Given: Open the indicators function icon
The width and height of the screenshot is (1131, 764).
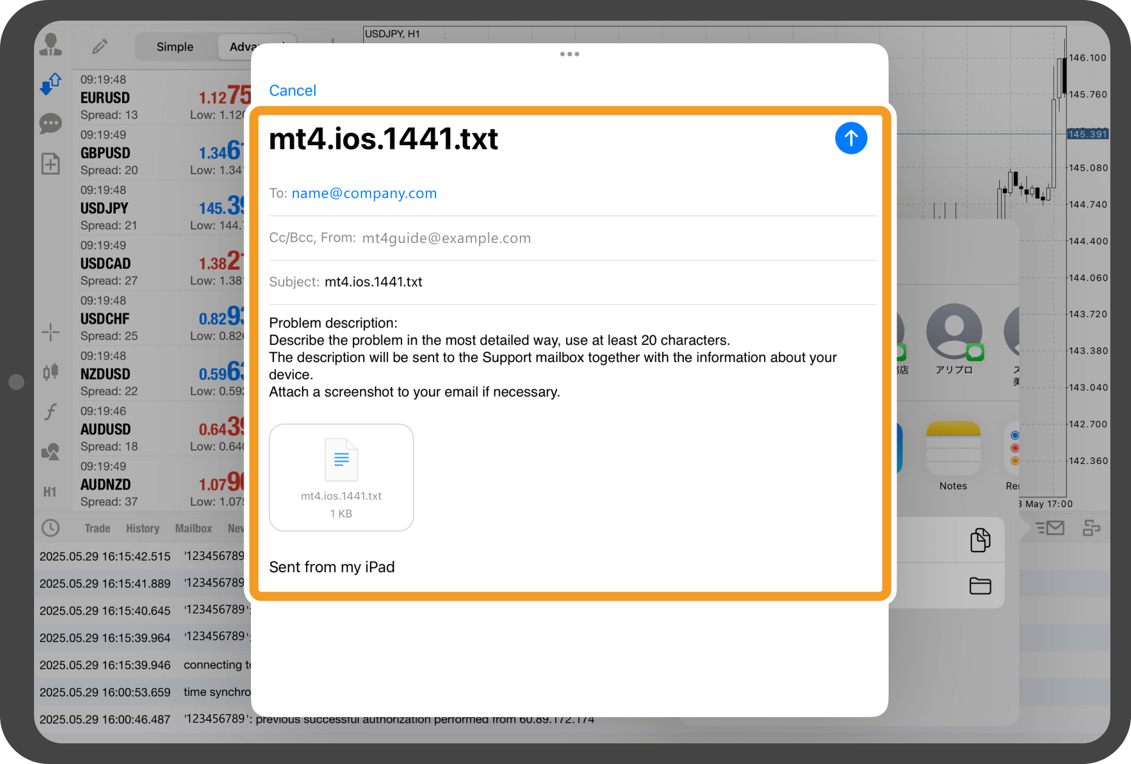Looking at the screenshot, I should [50, 412].
